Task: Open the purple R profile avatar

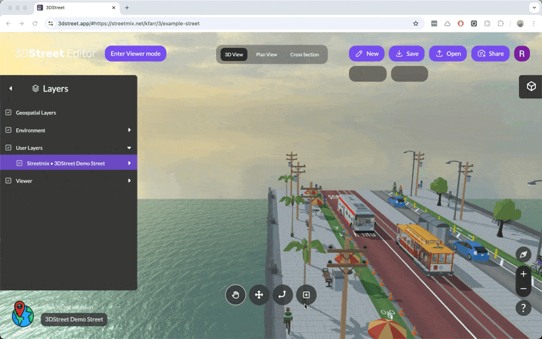Action: tap(522, 54)
